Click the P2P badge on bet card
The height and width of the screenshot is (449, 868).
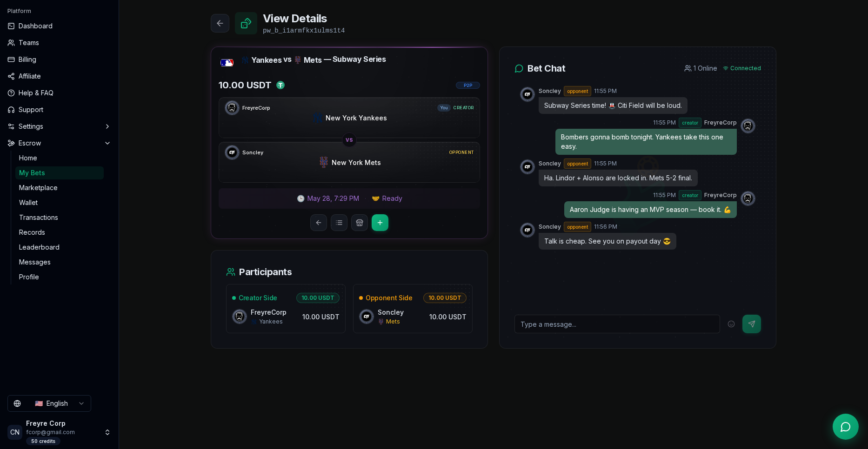[468, 86]
